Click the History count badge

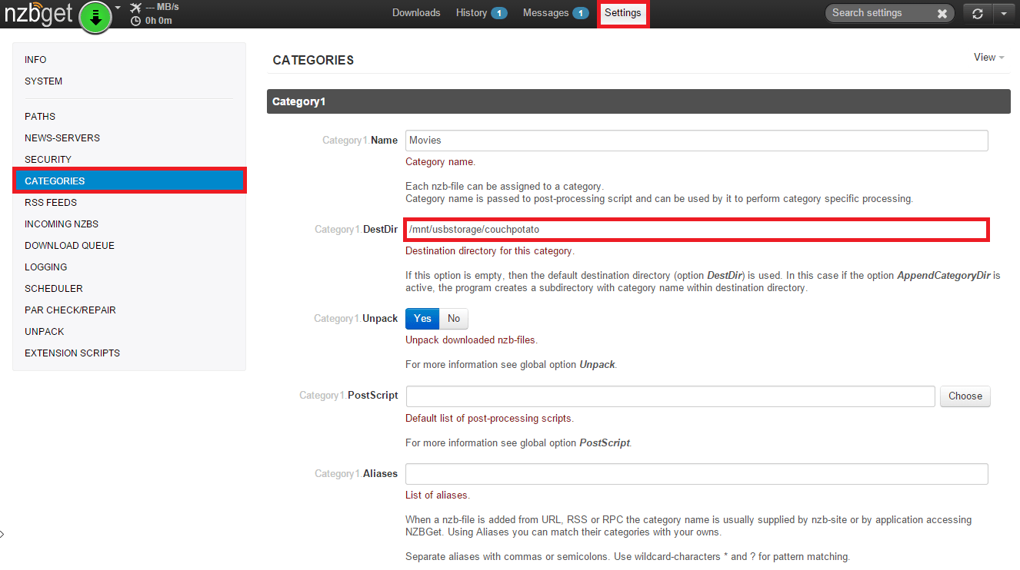(x=498, y=13)
